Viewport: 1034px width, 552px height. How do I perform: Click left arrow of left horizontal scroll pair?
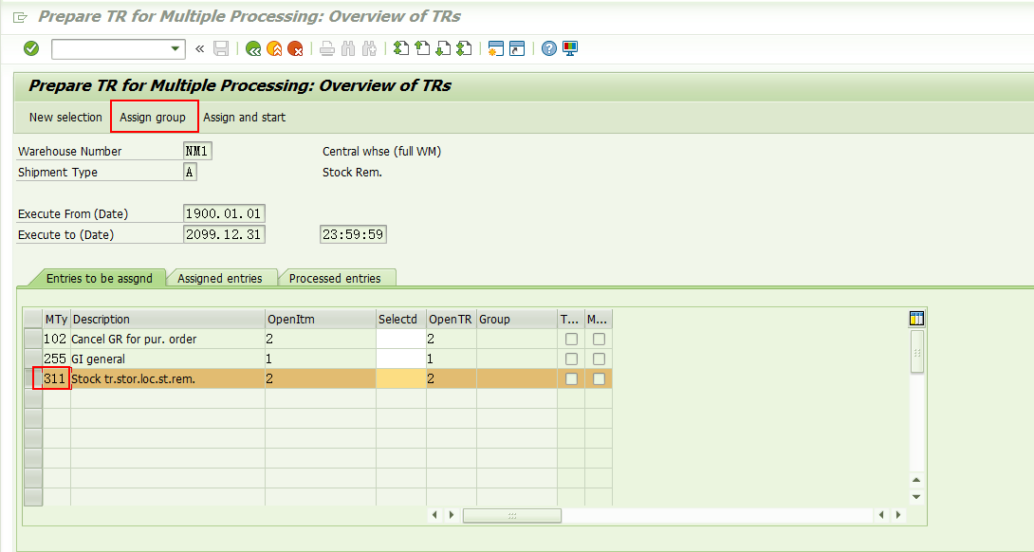(434, 515)
